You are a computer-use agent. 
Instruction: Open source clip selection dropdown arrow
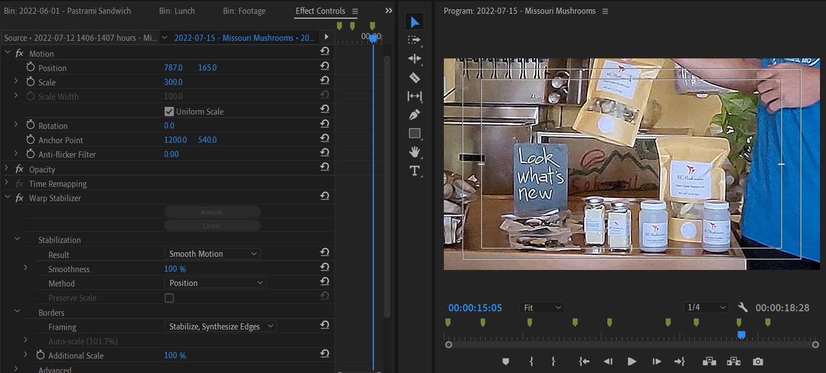164,37
